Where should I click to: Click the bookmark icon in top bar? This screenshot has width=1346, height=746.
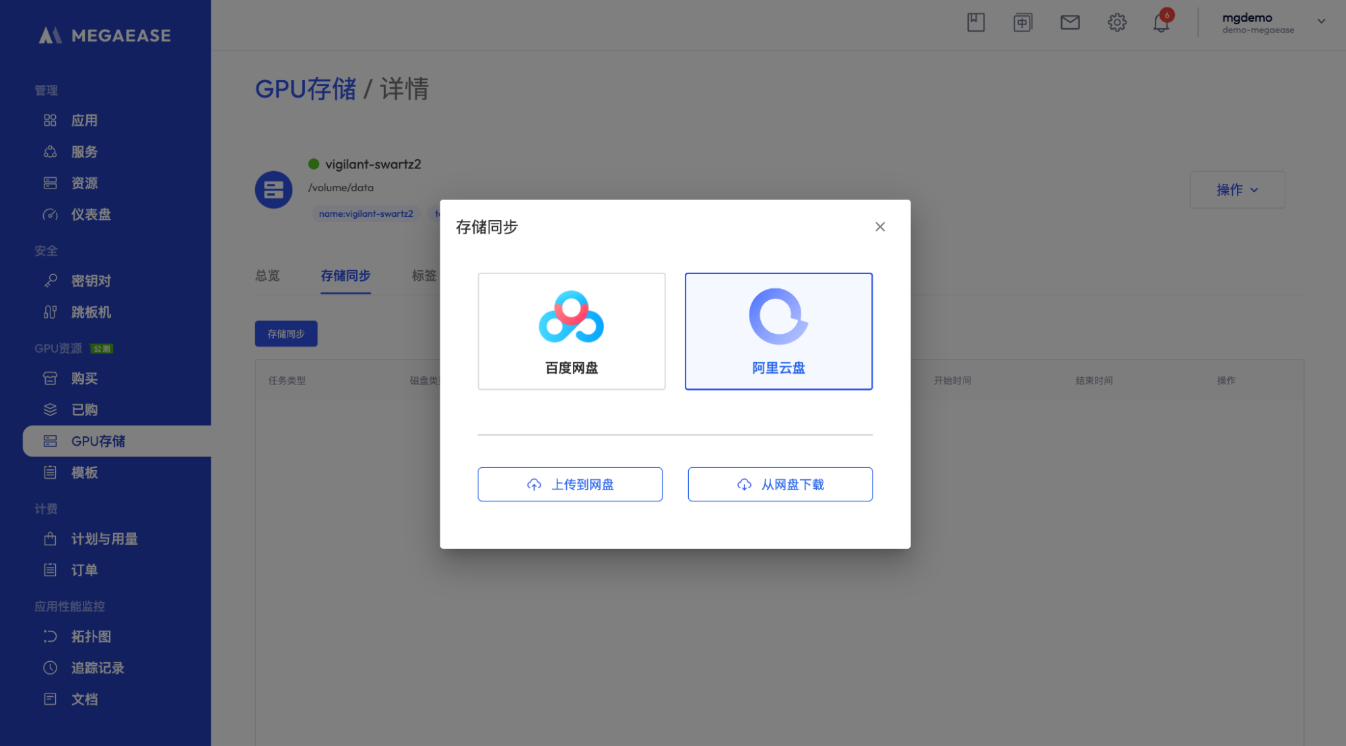pos(976,22)
